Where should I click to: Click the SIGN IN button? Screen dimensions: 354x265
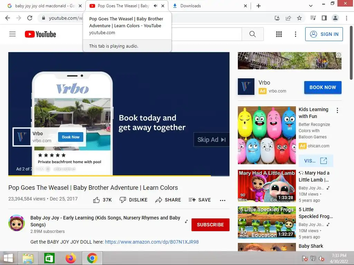324,34
